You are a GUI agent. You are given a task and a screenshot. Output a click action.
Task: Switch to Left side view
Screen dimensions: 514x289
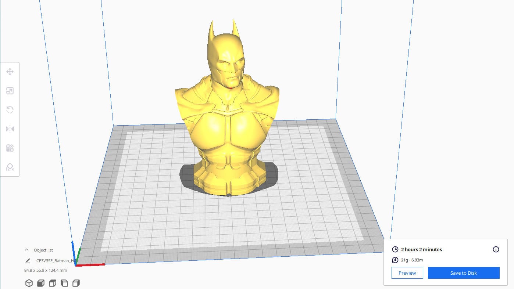[x=64, y=283]
